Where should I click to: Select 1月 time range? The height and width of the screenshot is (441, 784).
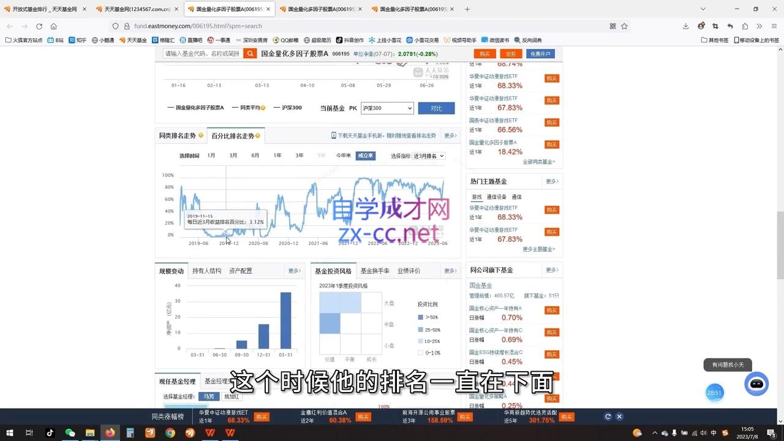[x=211, y=156]
